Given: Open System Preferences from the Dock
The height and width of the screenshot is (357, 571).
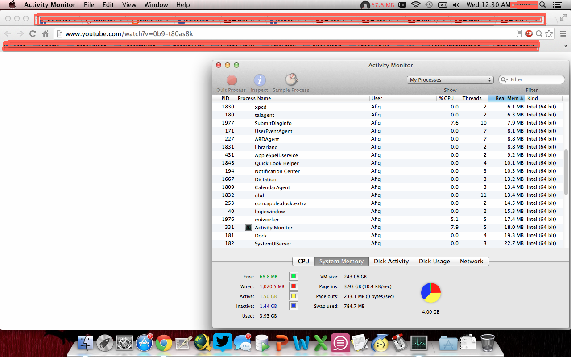Looking at the screenshot, I should tap(124, 343).
